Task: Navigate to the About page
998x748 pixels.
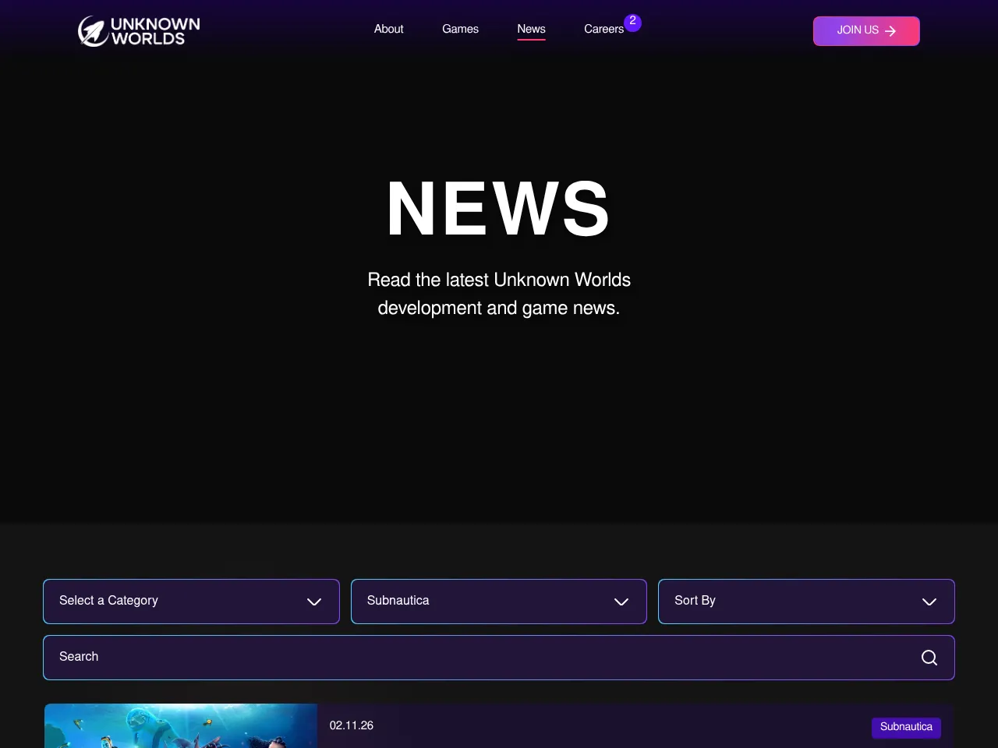Action: pyautogui.click(x=388, y=30)
